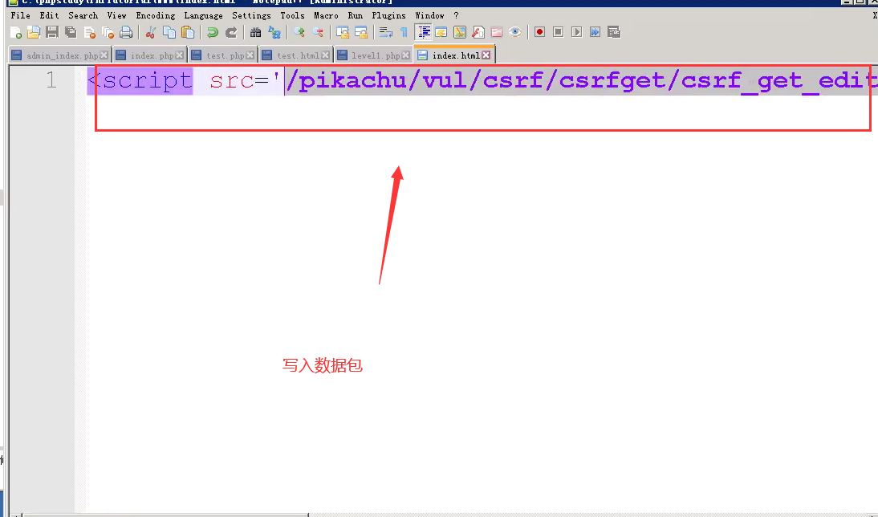Toggle monitoring eye icon

tap(515, 32)
